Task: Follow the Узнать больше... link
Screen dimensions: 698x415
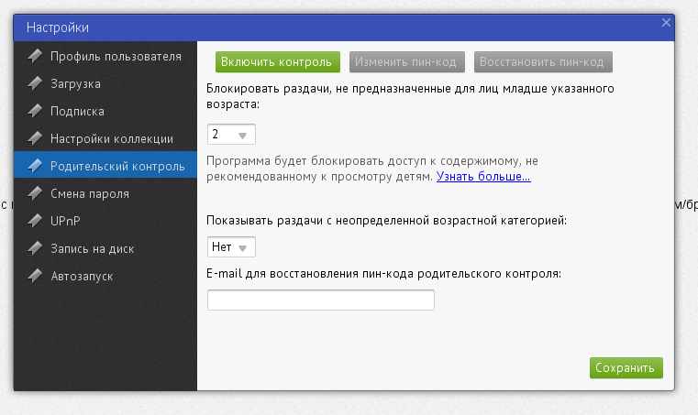Action: point(483,177)
